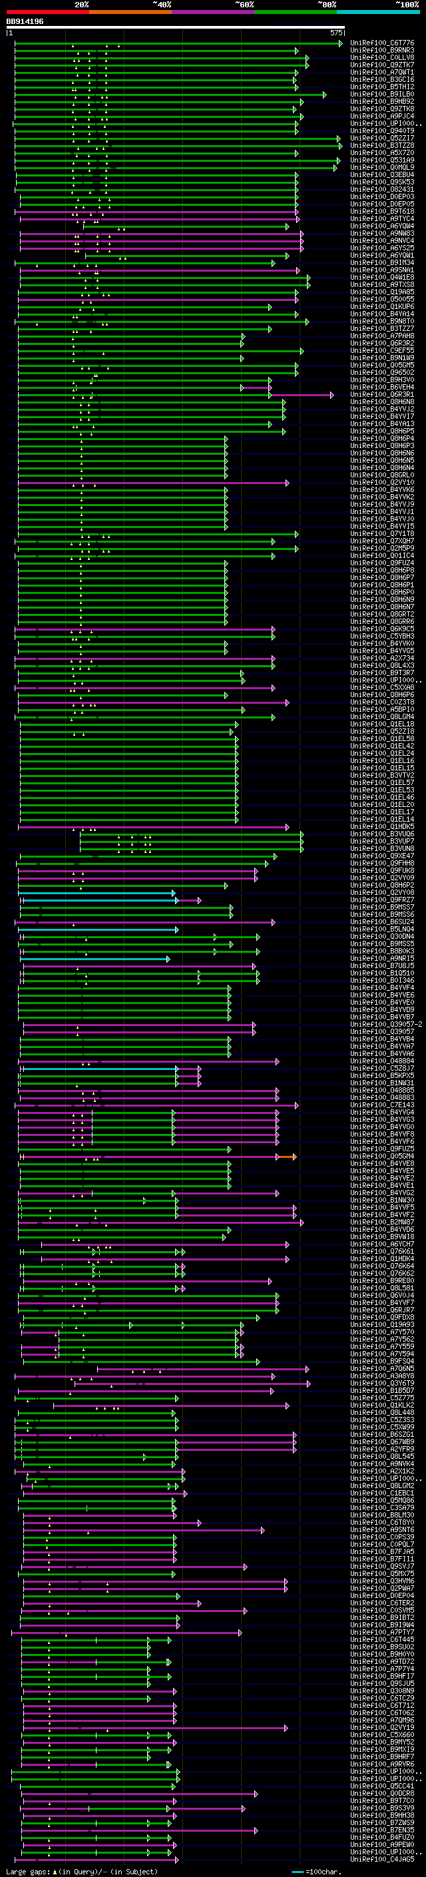Screen dimensions: 426x1877
Task: Open hit UniRef100_C6T776
Action: [x=382, y=44]
